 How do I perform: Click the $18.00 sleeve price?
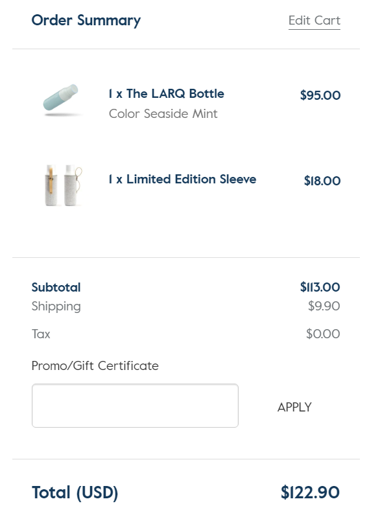tap(322, 181)
